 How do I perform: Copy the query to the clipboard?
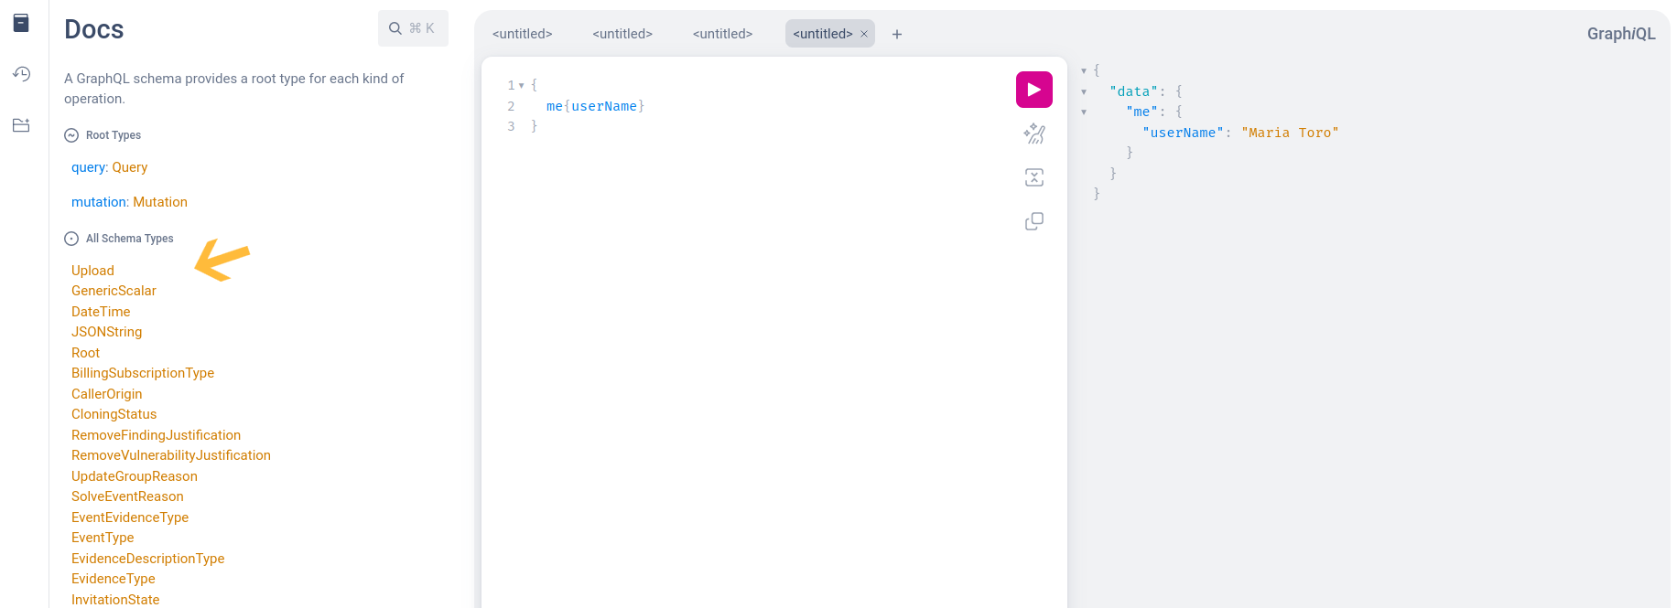[1034, 221]
